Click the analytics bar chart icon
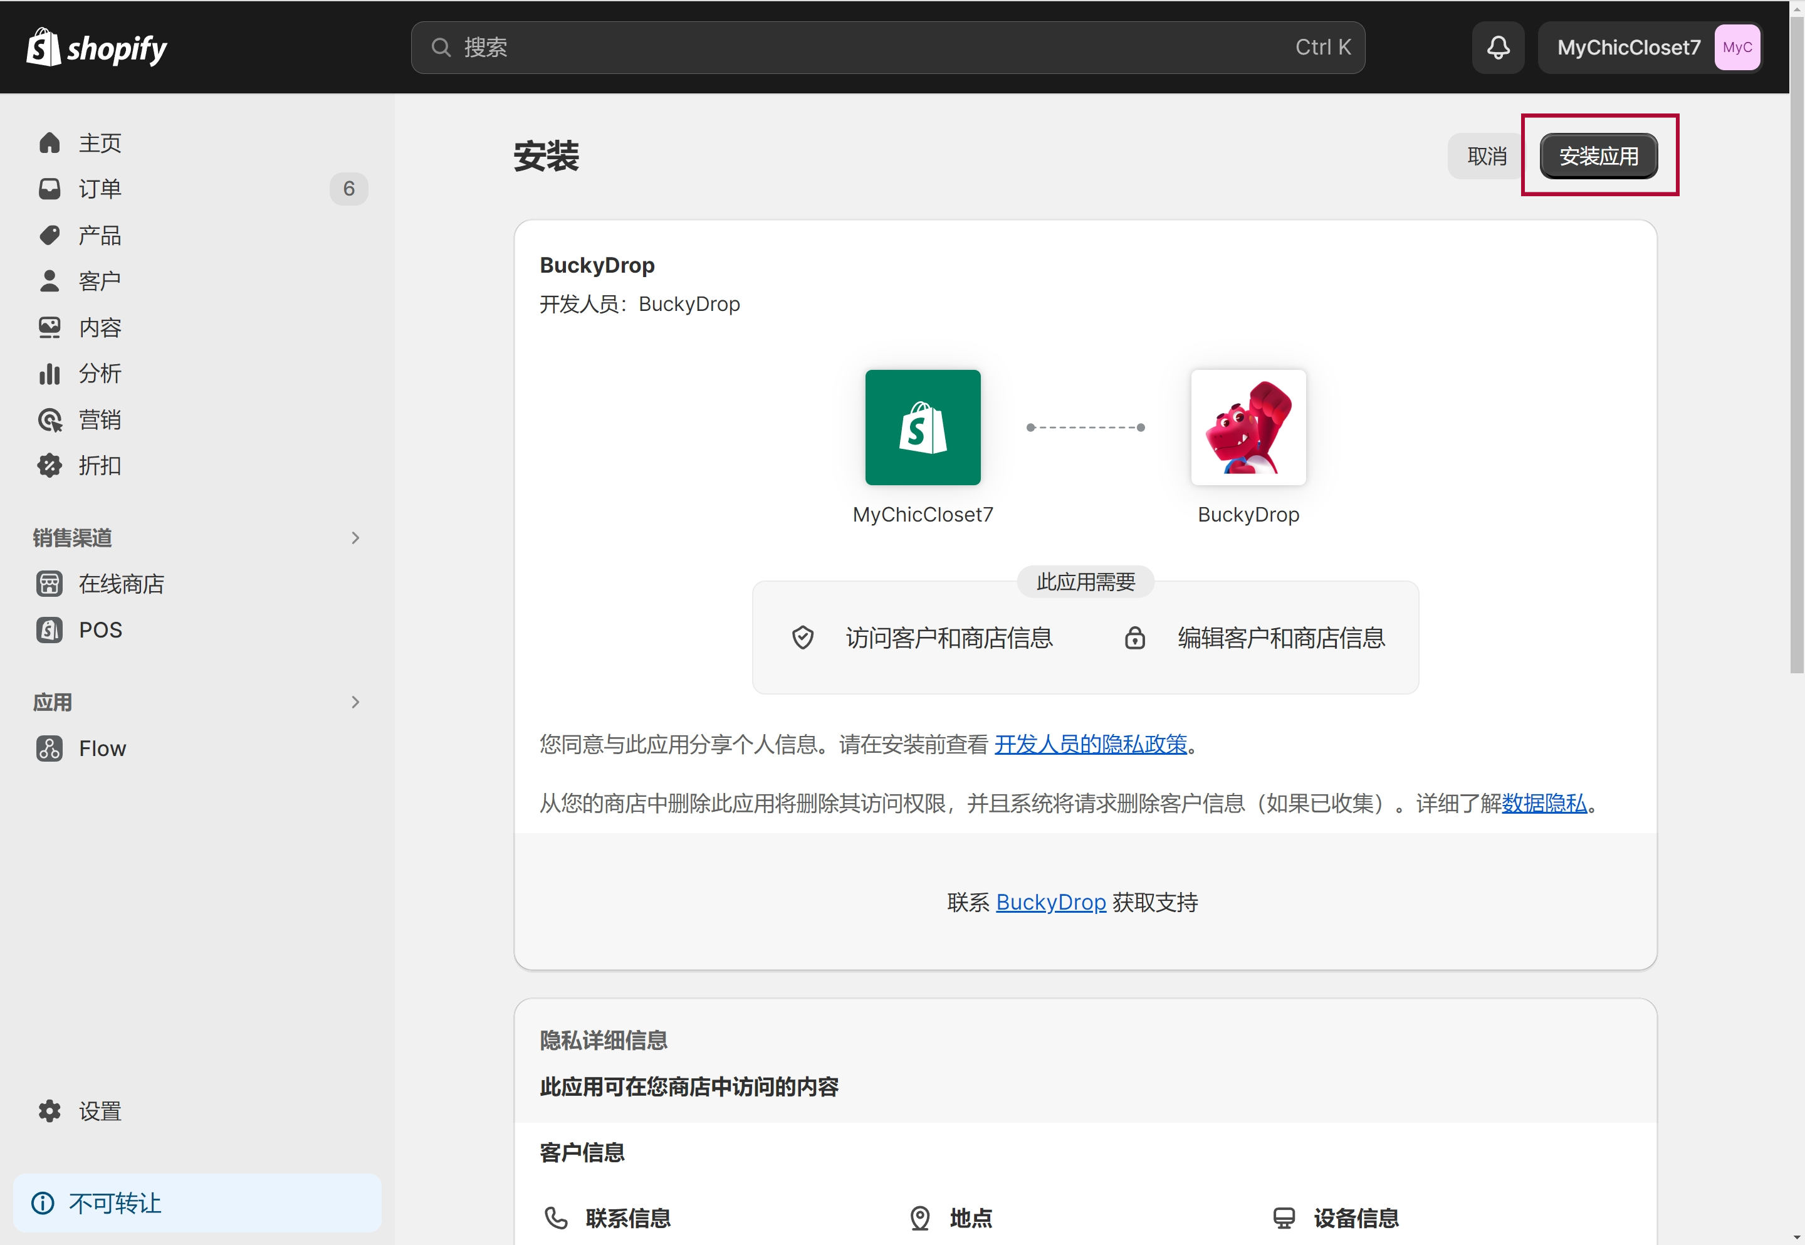The height and width of the screenshot is (1245, 1805). tap(50, 374)
